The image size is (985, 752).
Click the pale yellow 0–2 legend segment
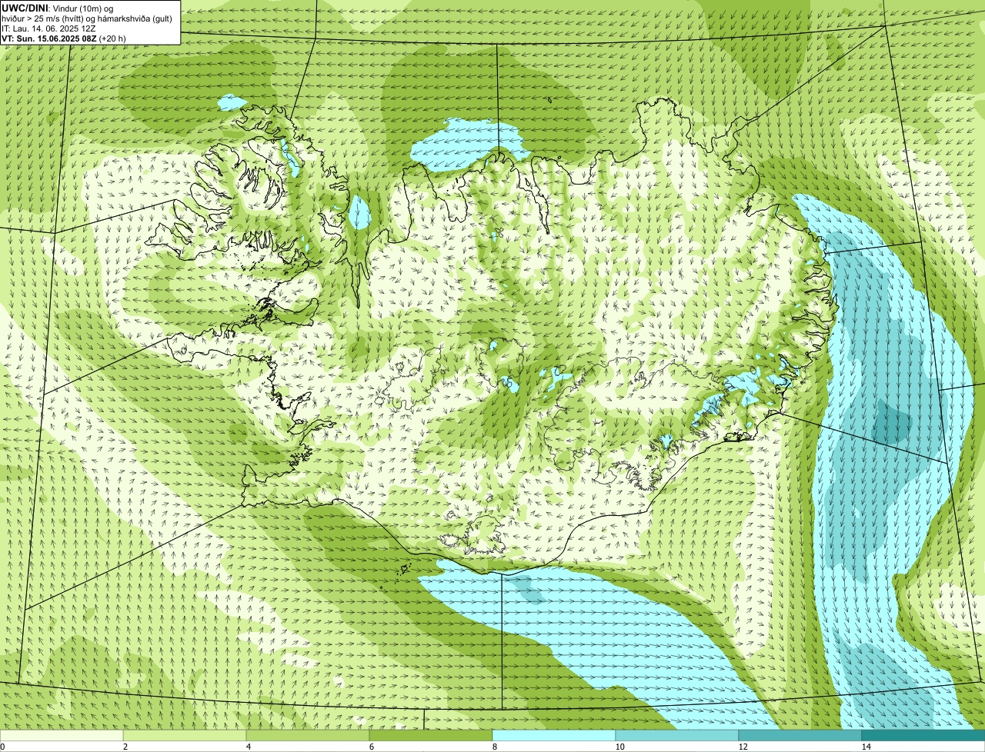tap(62, 735)
